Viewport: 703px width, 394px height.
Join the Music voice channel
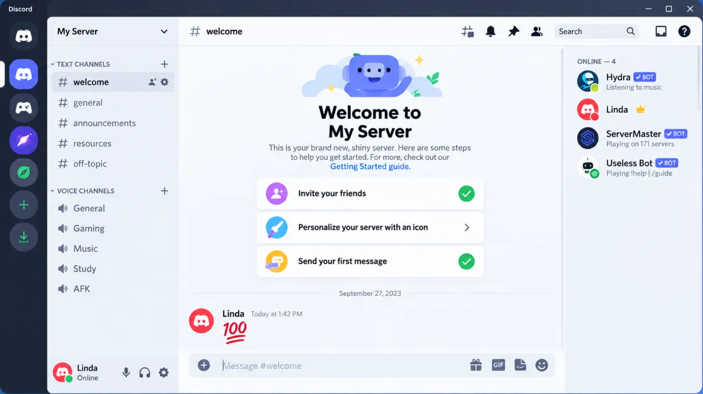click(113, 249)
